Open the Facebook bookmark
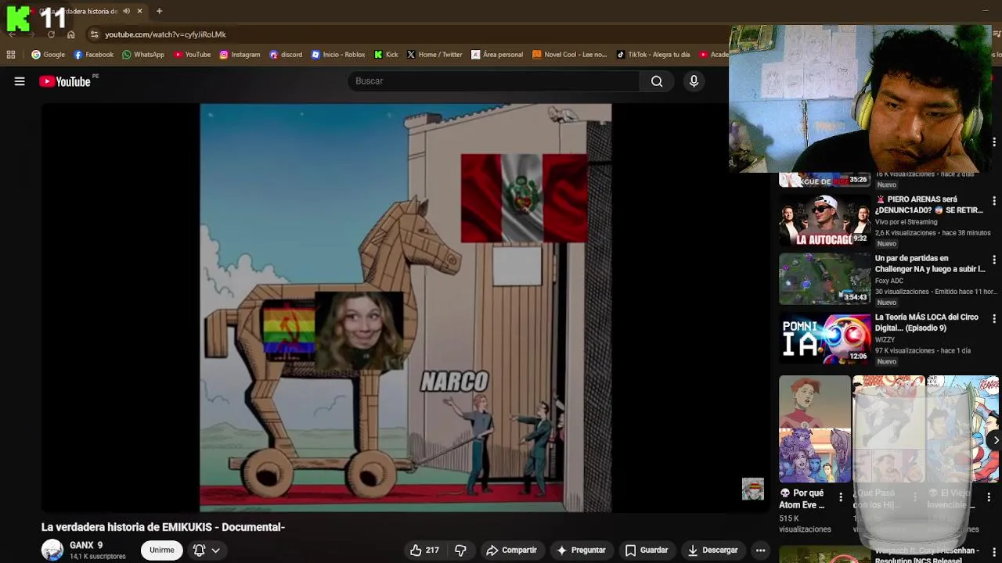The height and width of the screenshot is (563, 1002). tap(93, 55)
